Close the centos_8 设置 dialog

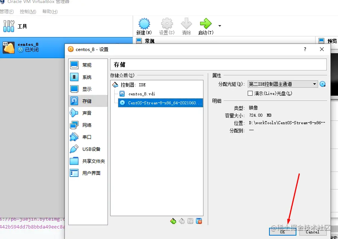(x=322, y=49)
